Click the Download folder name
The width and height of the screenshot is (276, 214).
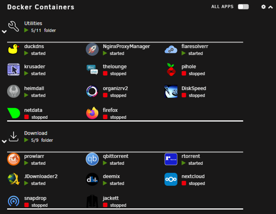(36, 133)
